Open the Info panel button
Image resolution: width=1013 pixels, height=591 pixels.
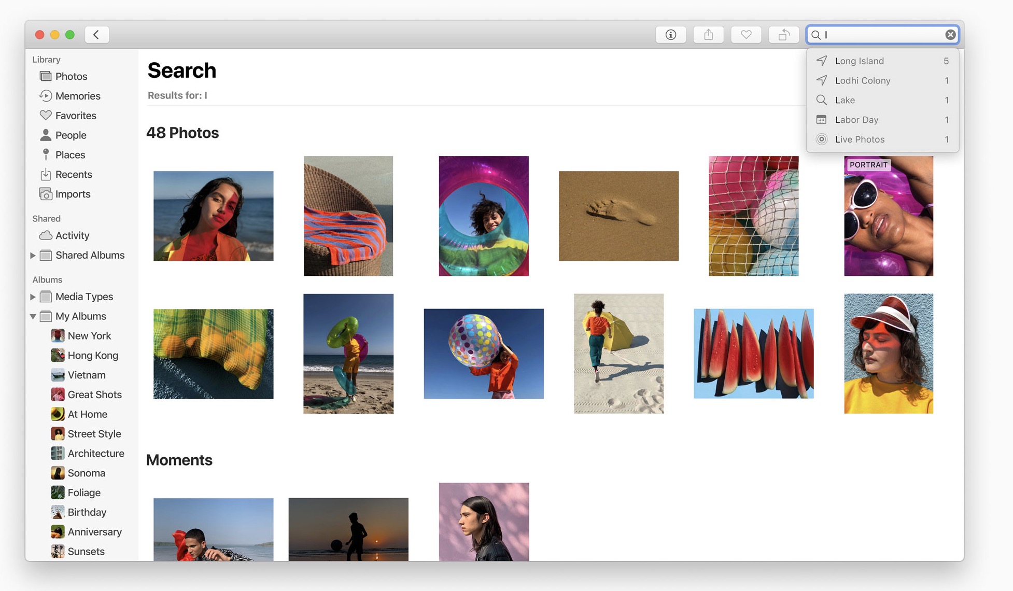click(671, 35)
